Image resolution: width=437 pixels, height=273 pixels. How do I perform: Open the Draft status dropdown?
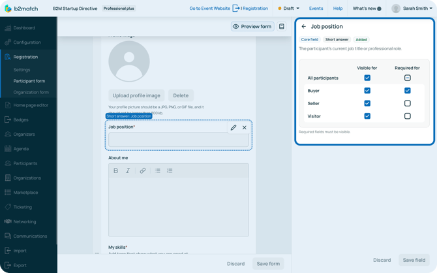pos(289,8)
